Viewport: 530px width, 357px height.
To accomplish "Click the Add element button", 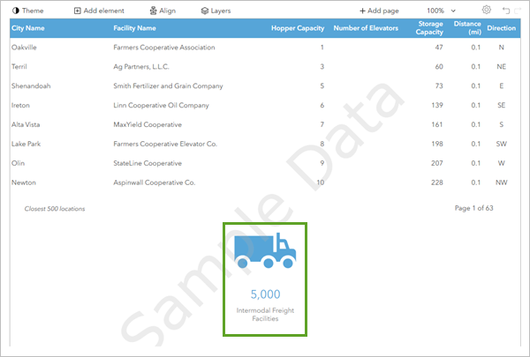I will tap(99, 11).
